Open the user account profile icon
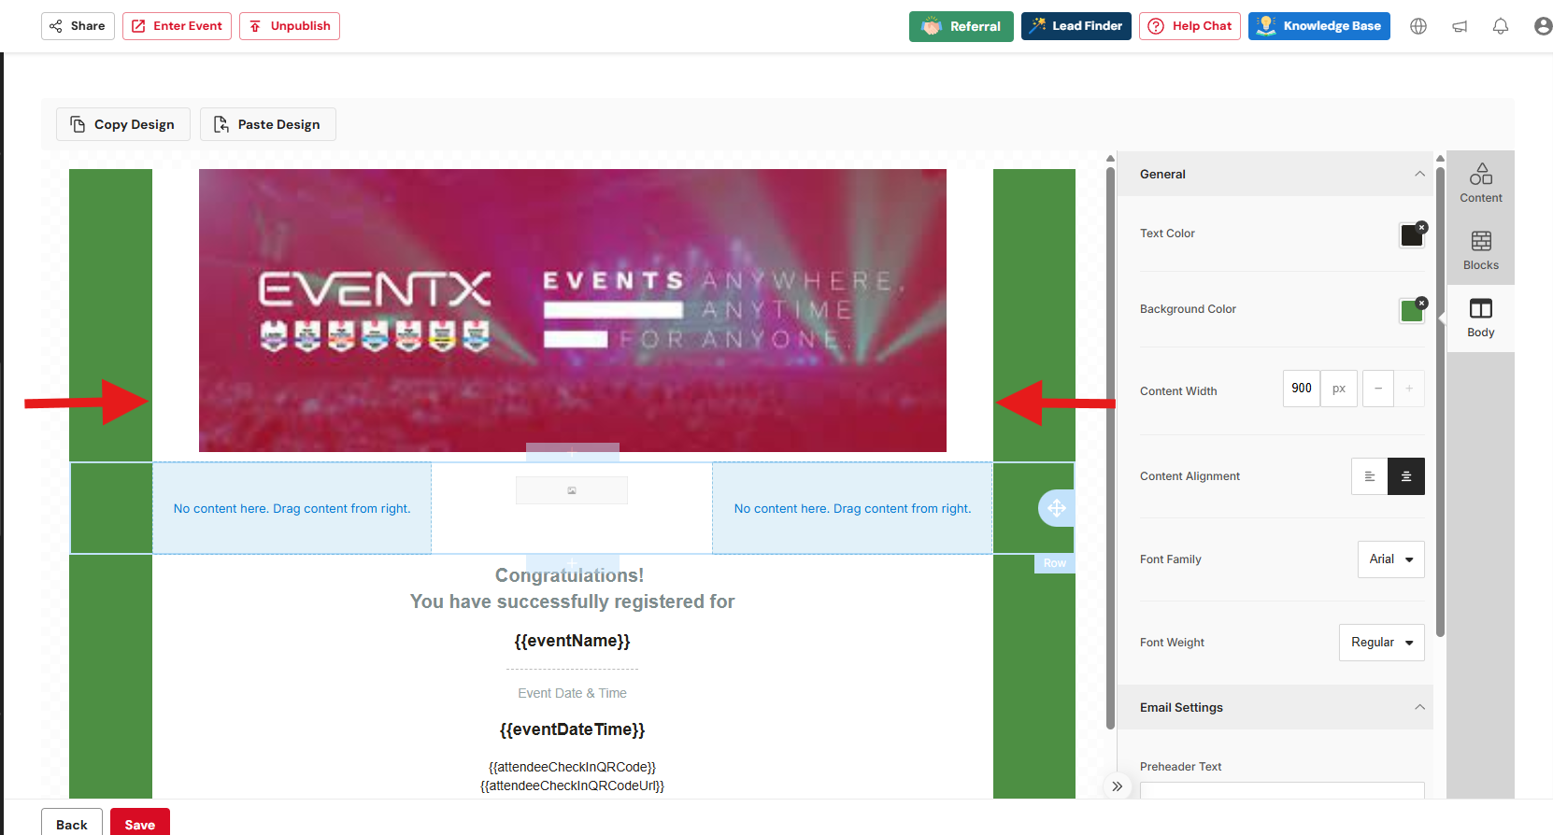 point(1543,26)
